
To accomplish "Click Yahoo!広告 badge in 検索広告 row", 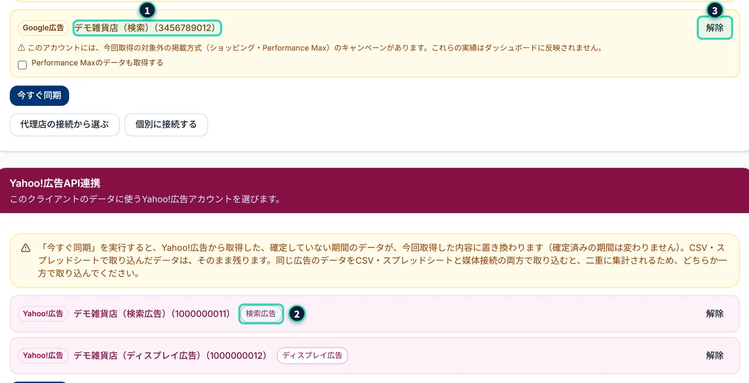I will 43,314.
